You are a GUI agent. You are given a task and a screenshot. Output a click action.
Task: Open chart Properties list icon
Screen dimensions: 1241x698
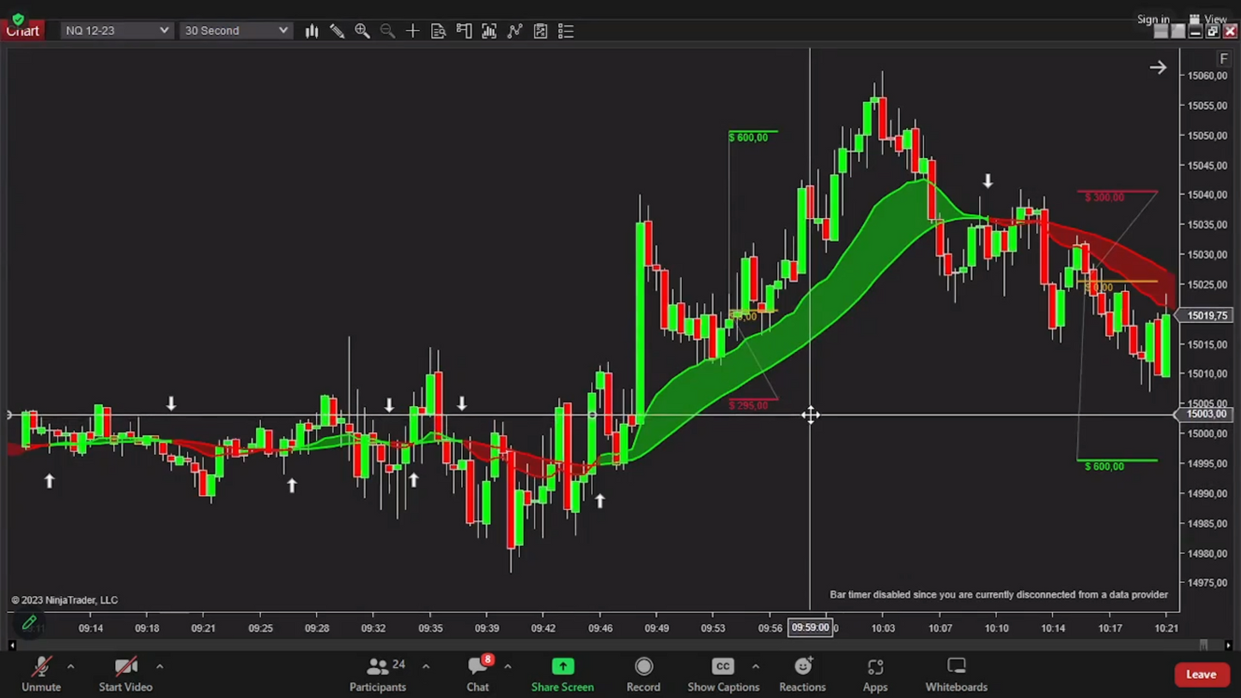[566, 31]
